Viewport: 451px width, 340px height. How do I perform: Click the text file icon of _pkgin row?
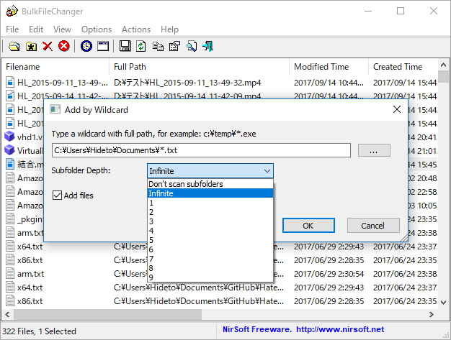coord(10,219)
